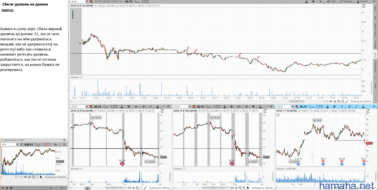Open Drawing set Default selector on 1m chart
Image resolution: width=378 pixels, height=190 pixels.
pyautogui.click(x=361, y=101)
